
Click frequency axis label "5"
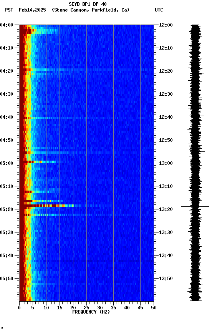point(33,308)
